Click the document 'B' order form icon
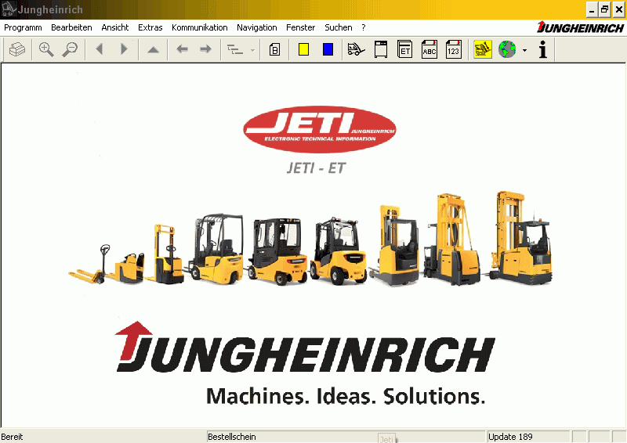Viewport: 627px width, 443px height. pos(274,49)
